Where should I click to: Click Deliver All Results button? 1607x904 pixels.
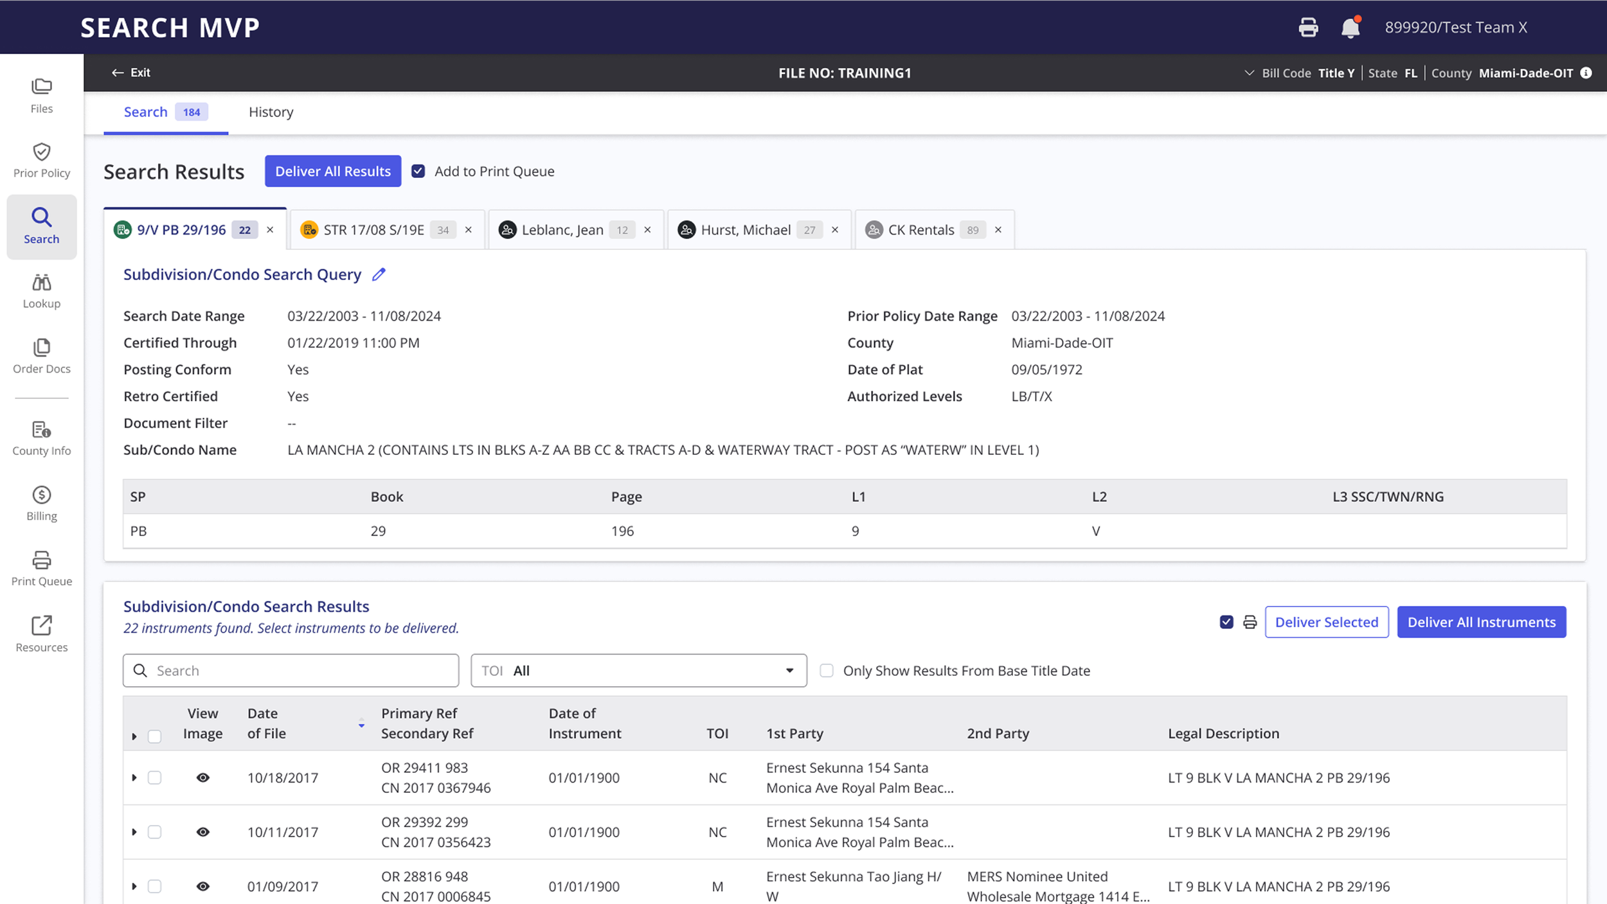(333, 171)
